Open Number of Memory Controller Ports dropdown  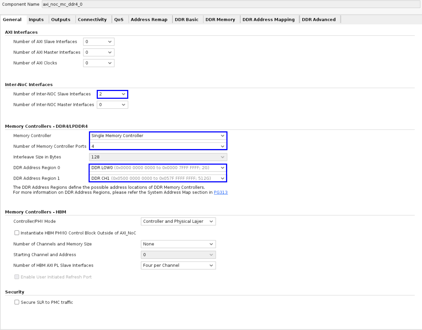click(x=158, y=146)
